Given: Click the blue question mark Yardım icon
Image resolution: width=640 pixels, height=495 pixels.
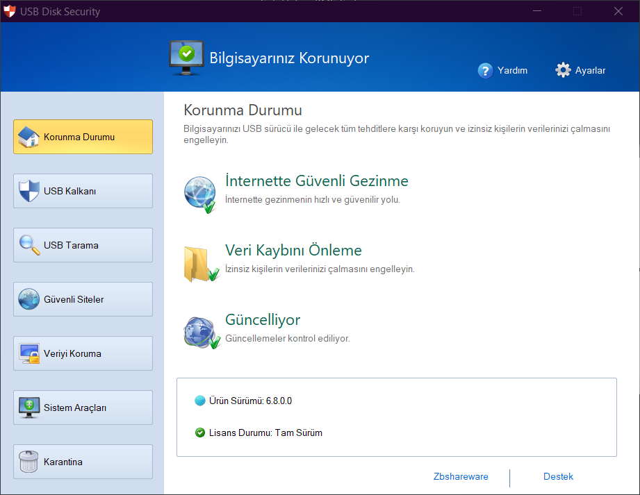Looking at the screenshot, I should (x=485, y=70).
